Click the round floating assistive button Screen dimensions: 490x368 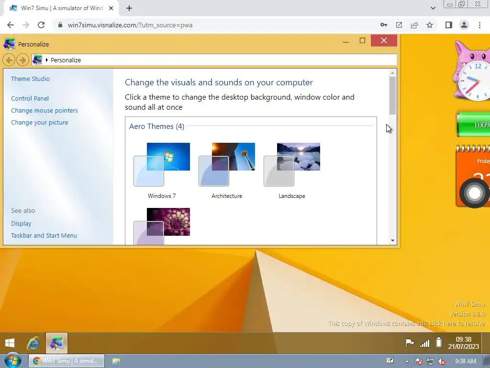click(x=474, y=193)
